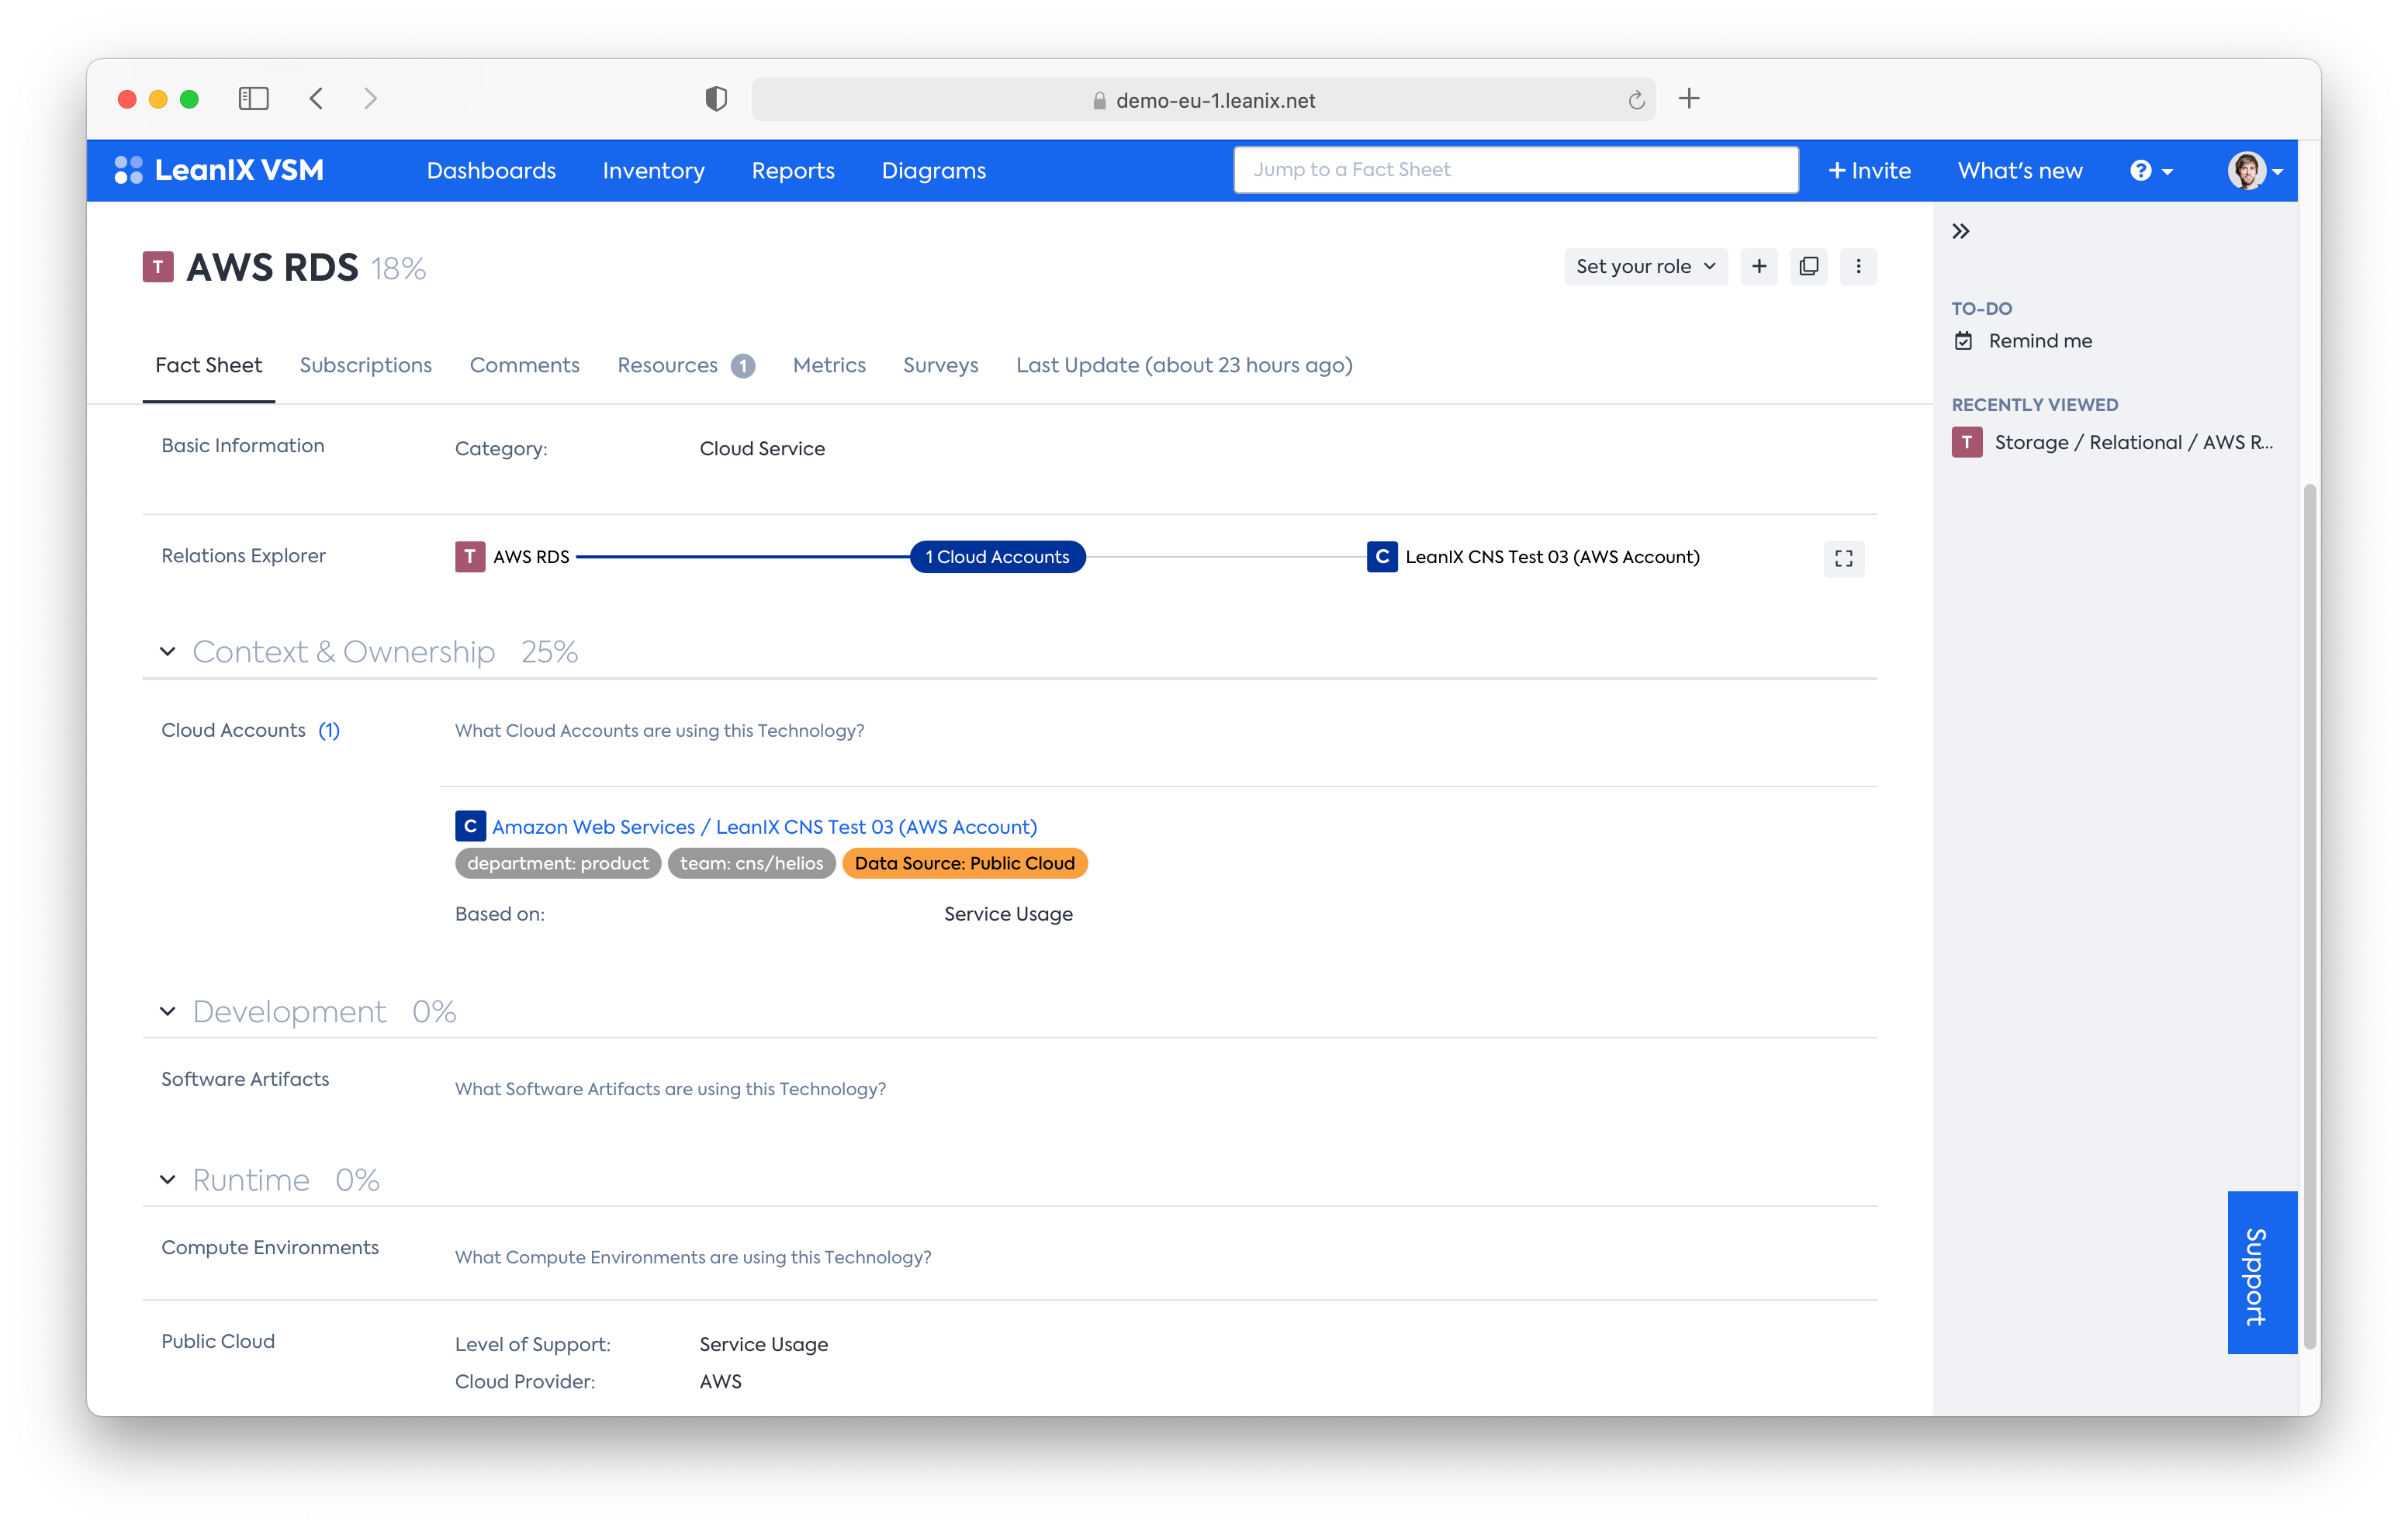The image size is (2408, 1531).
Task: Click the demo-eu-1.leanix.net address bar
Action: (1204, 99)
